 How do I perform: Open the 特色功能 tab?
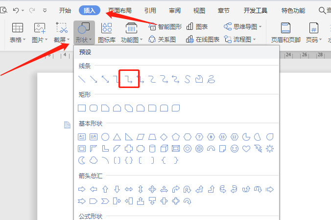pos(293,10)
